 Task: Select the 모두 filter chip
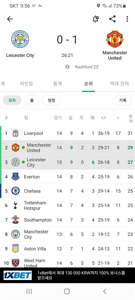click(12, 100)
